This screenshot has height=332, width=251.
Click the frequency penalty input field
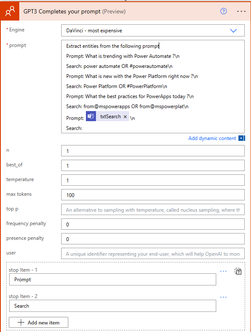[x=153, y=224]
